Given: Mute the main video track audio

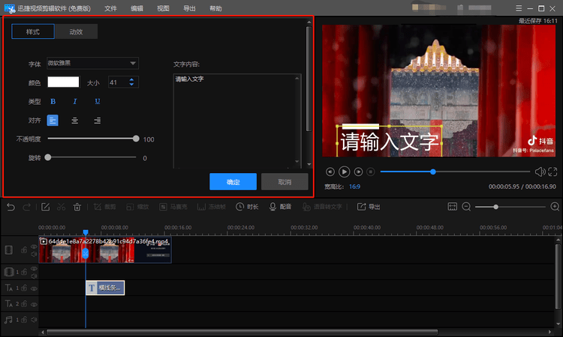Looking at the screenshot, I should coord(34,254).
